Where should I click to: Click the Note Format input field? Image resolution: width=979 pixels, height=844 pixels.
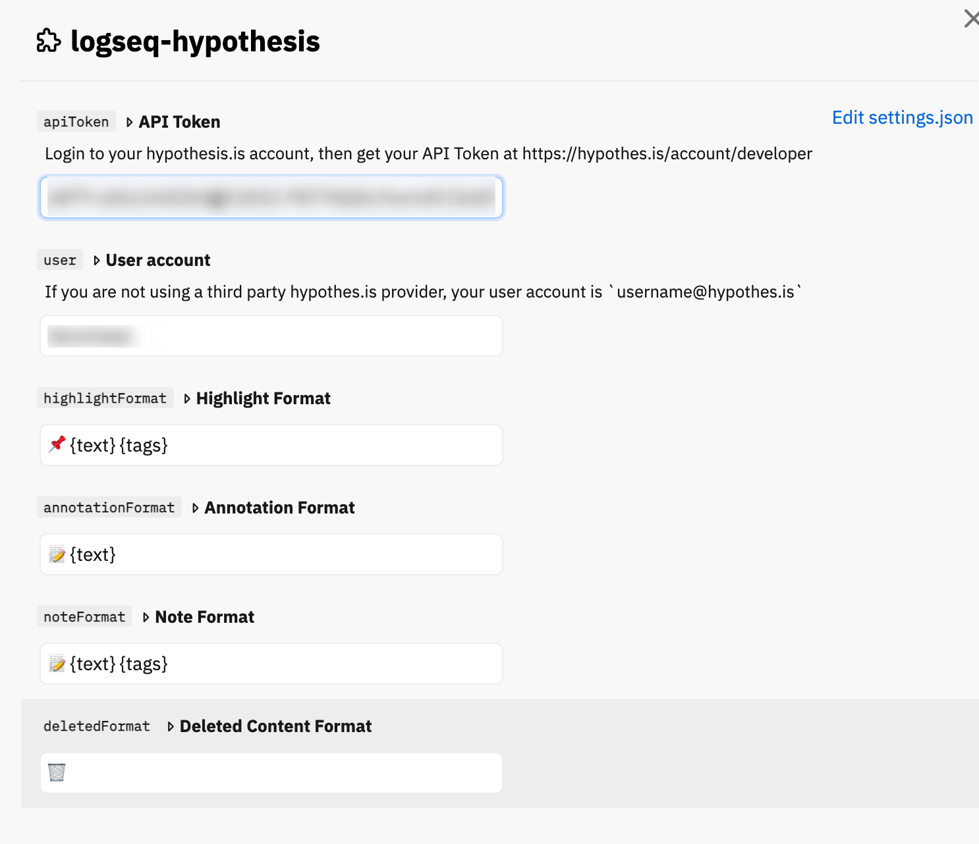coord(271,664)
